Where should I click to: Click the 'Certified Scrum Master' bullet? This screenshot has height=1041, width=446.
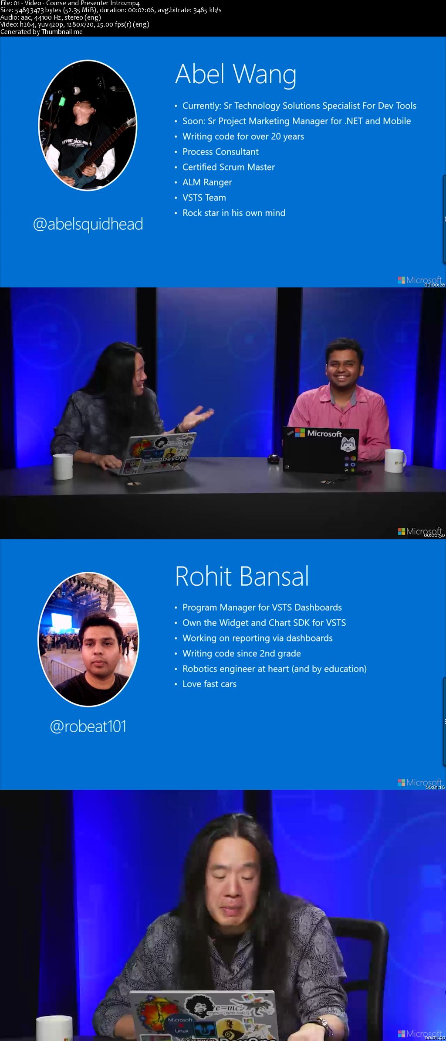[x=229, y=167]
